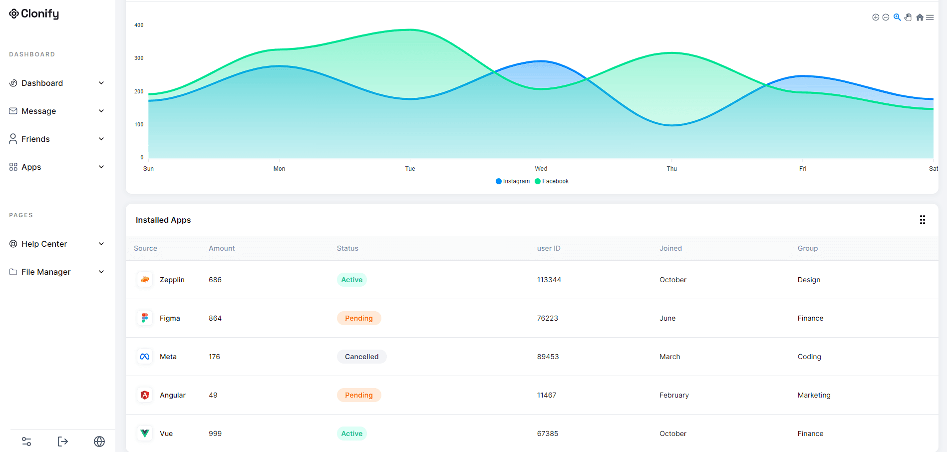Click the Vue app icon
Viewport: 947px width, 452px height.
pyautogui.click(x=145, y=434)
